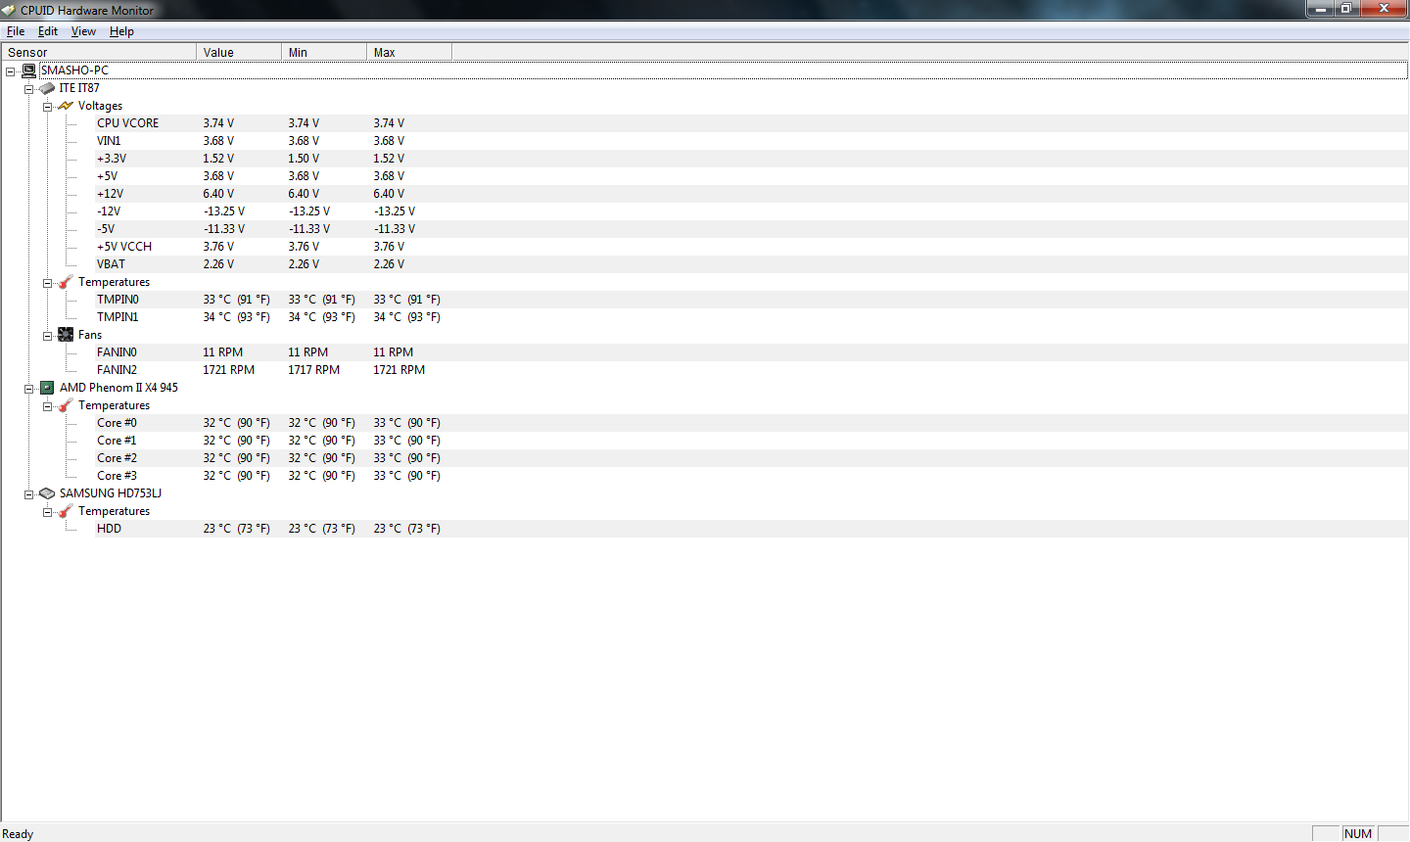The height and width of the screenshot is (842, 1410).
Task: Select the Core #3 row
Action: [x=751, y=476]
